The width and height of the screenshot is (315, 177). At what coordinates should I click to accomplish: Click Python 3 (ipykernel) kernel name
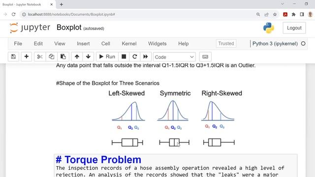click(x=275, y=44)
